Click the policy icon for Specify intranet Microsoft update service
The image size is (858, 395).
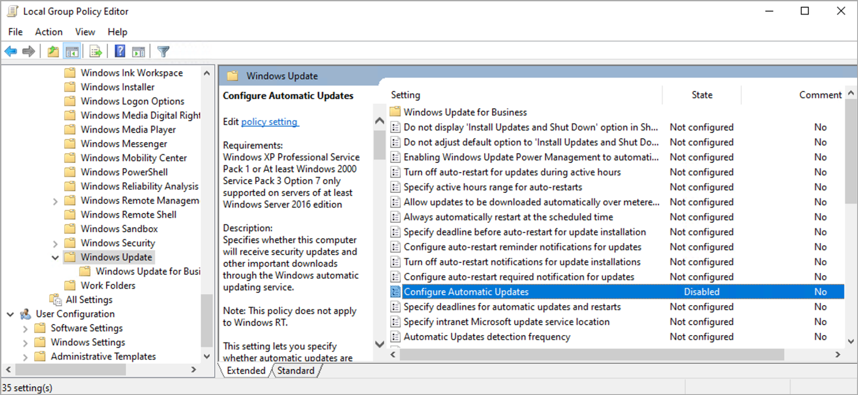pos(395,322)
